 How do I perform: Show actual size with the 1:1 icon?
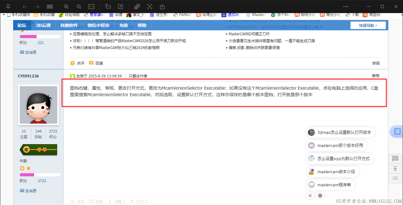(91, 6)
